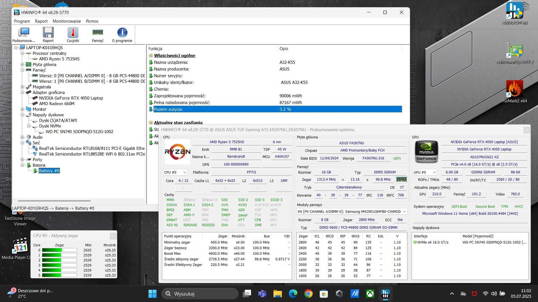The height and width of the screenshot is (302, 538).
Task: Select NVIDIA GeForce RTX 4050 Laptop tree item
Action: 71,98
